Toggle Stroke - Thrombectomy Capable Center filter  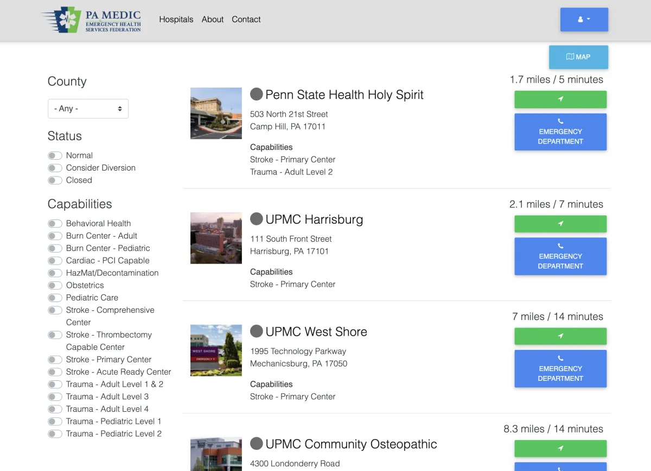tap(55, 336)
